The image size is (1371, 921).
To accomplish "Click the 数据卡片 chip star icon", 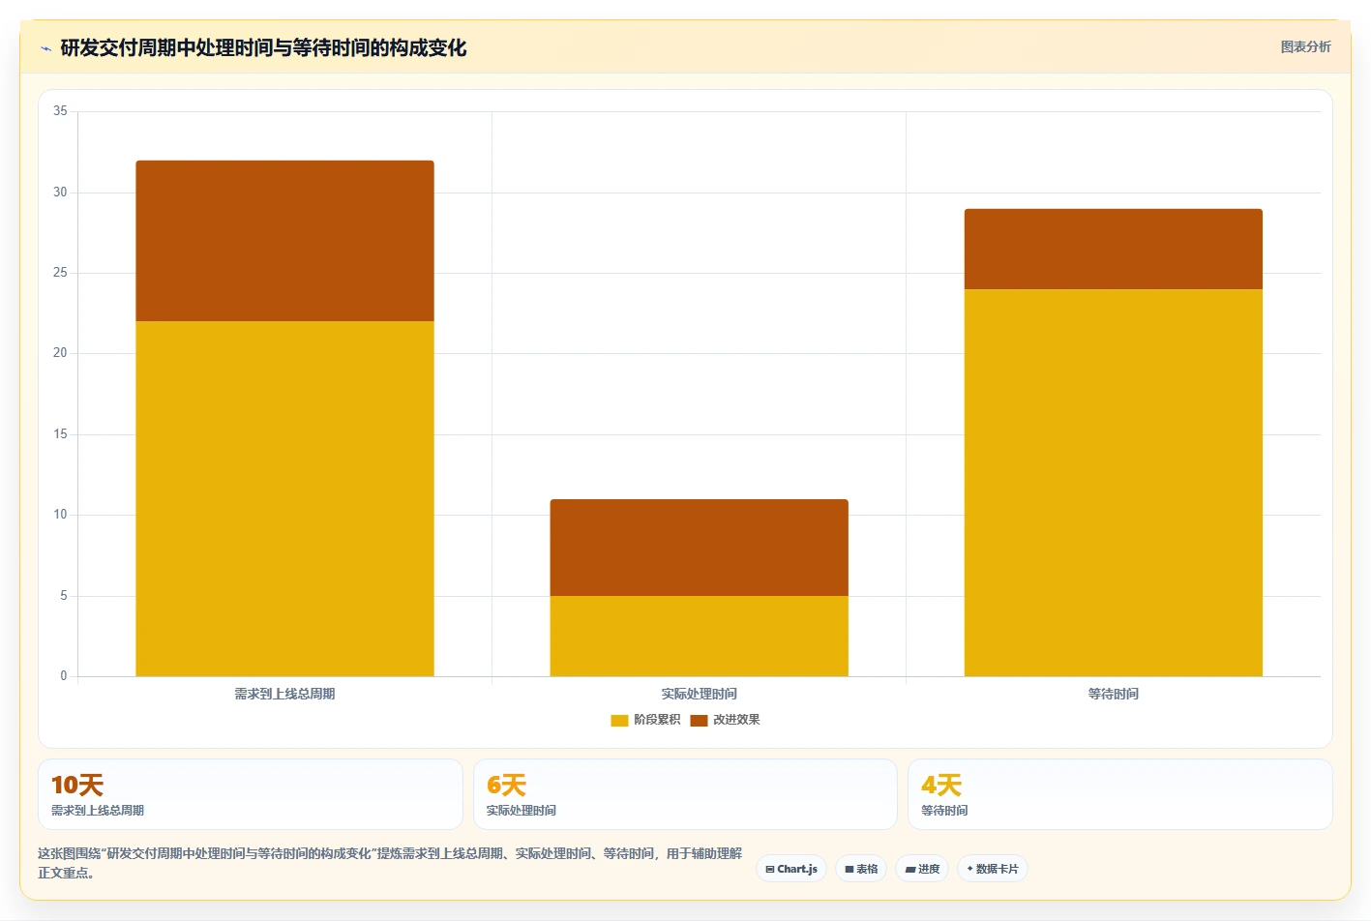I will click(969, 869).
